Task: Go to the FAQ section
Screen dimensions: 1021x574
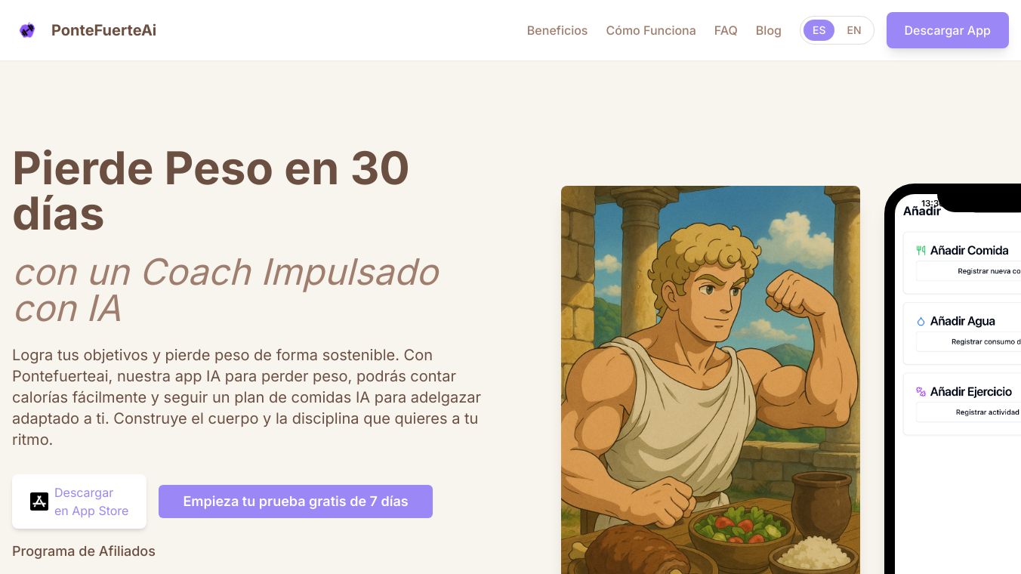Action: point(726,30)
